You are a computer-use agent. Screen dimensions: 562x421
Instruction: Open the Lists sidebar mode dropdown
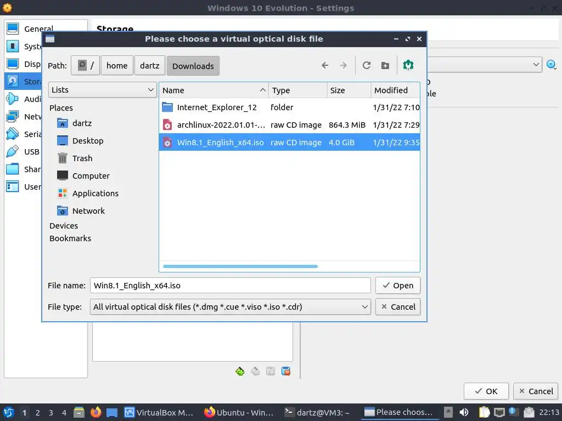point(103,90)
